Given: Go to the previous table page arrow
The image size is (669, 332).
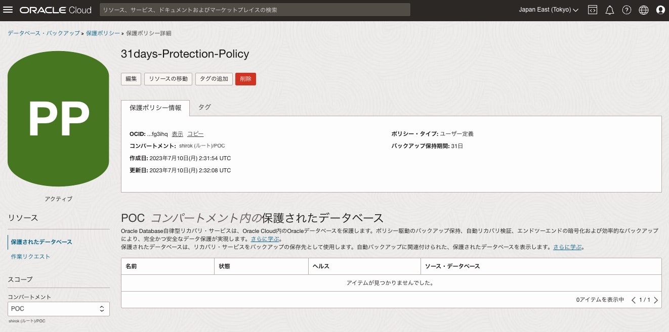Looking at the screenshot, I should point(634,300).
